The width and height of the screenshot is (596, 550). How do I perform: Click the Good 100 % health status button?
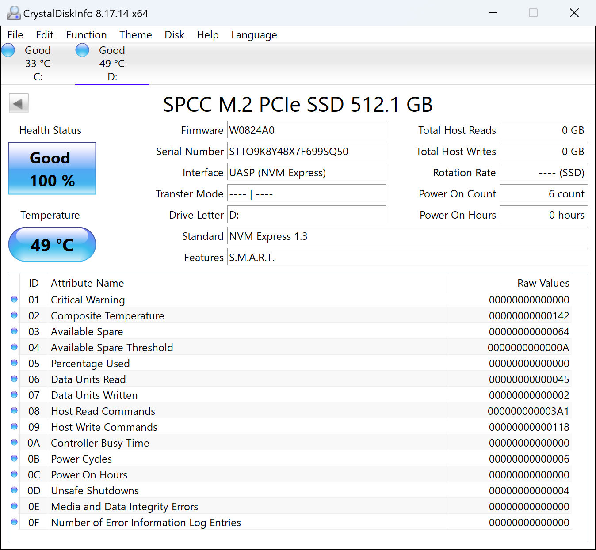point(52,168)
